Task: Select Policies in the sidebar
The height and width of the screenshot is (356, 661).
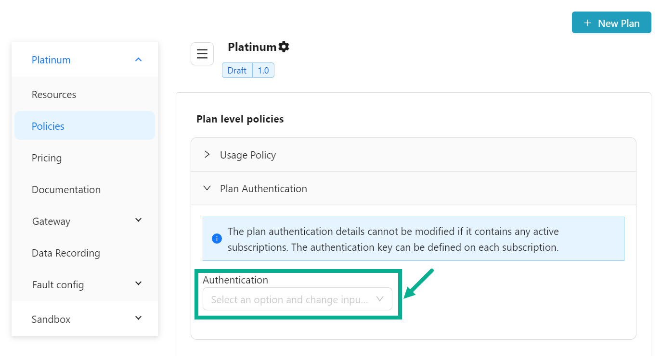Action: [x=48, y=126]
